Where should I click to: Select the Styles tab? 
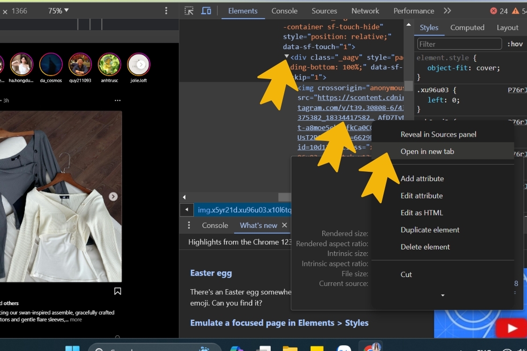pos(429,28)
